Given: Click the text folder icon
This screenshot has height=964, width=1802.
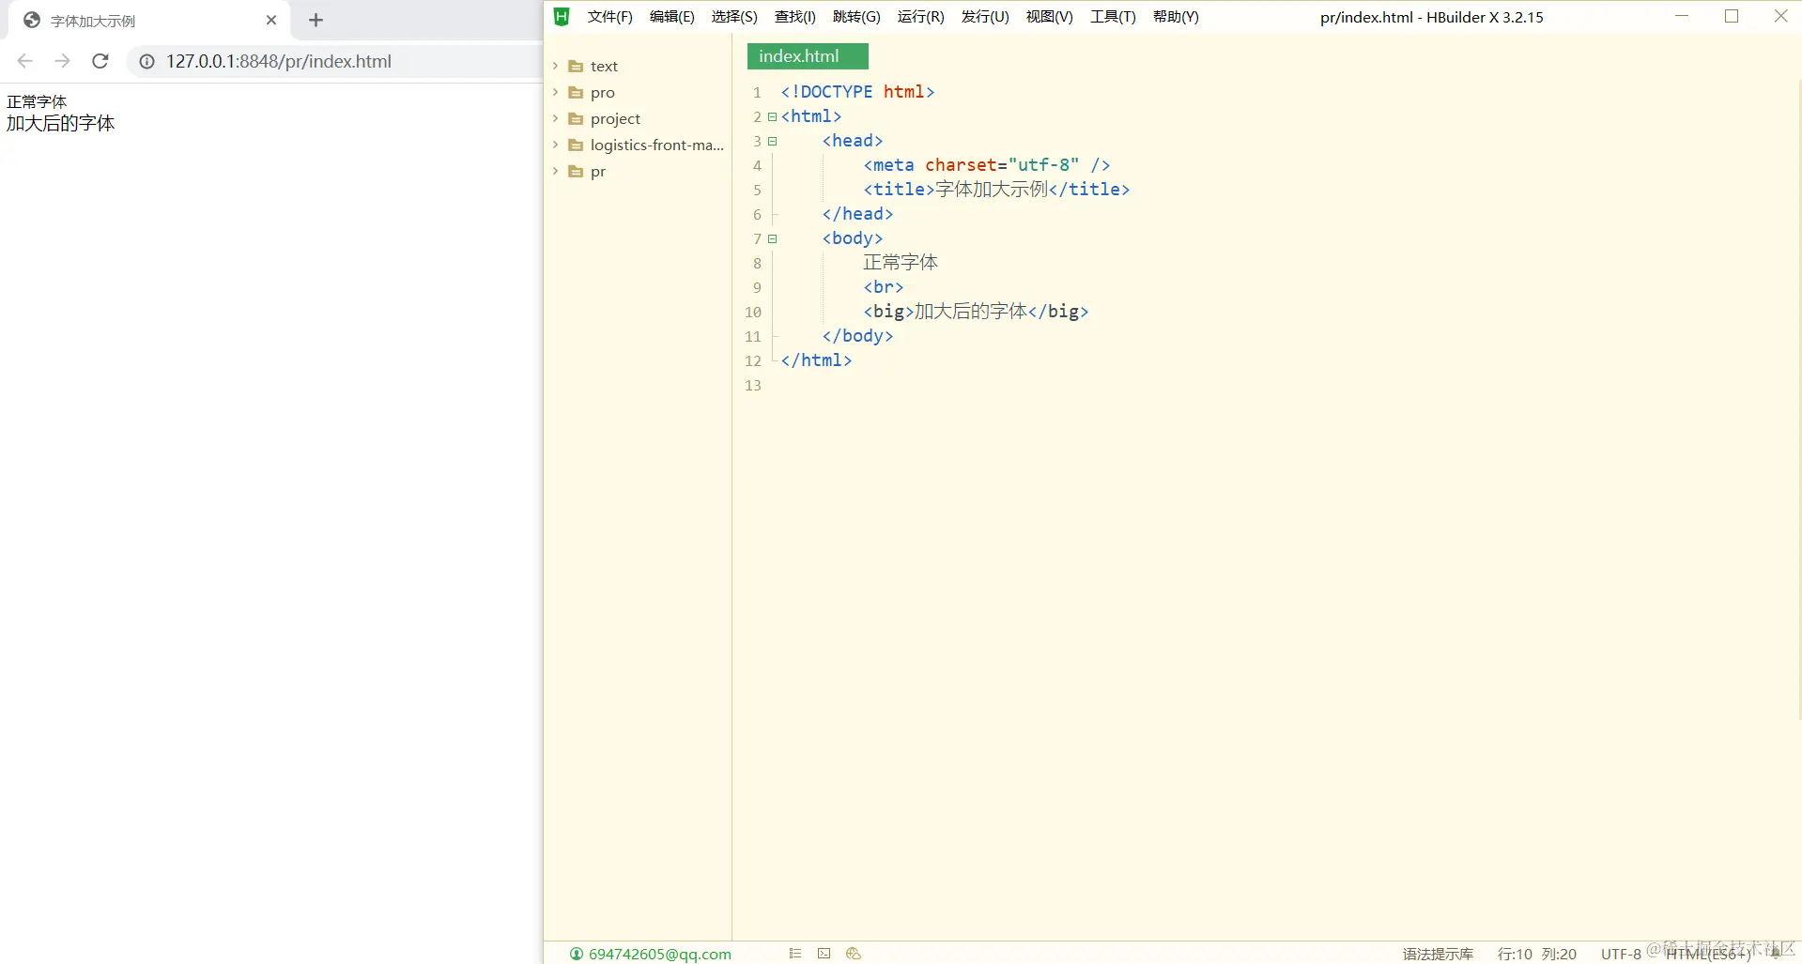Looking at the screenshot, I should [576, 67].
